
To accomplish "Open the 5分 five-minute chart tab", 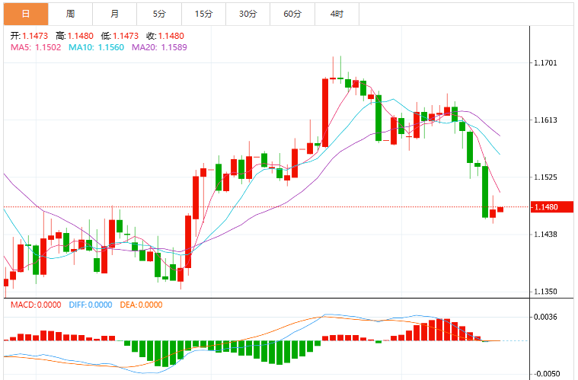I will (x=159, y=14).
